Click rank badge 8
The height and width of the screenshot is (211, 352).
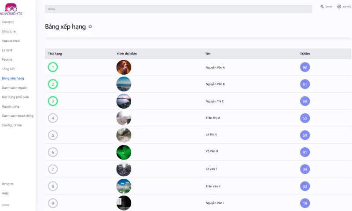53,186
